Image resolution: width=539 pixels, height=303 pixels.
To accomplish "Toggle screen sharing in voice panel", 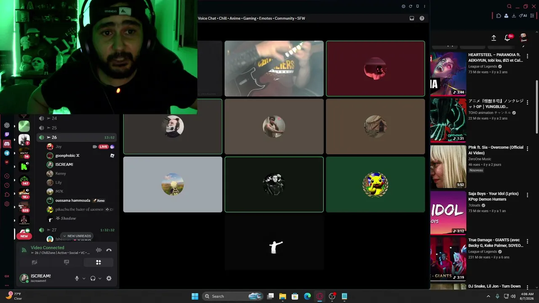I will point(67,262).
